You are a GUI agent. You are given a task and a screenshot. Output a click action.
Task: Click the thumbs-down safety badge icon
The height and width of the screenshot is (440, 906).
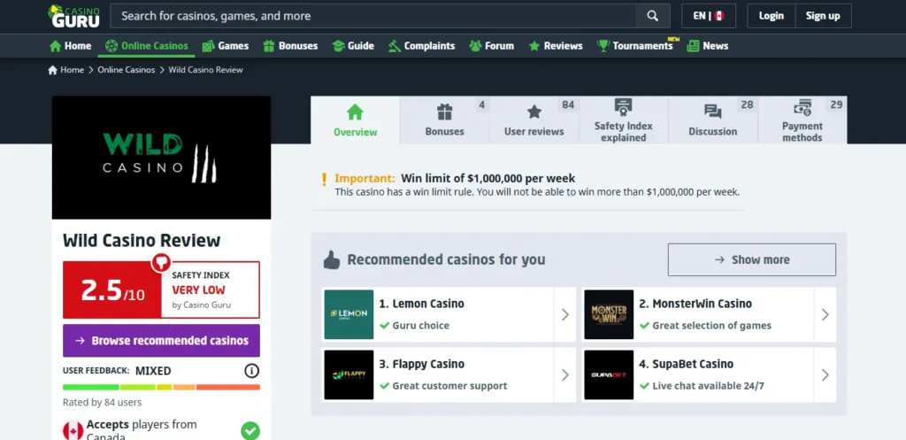click(161, 261)
